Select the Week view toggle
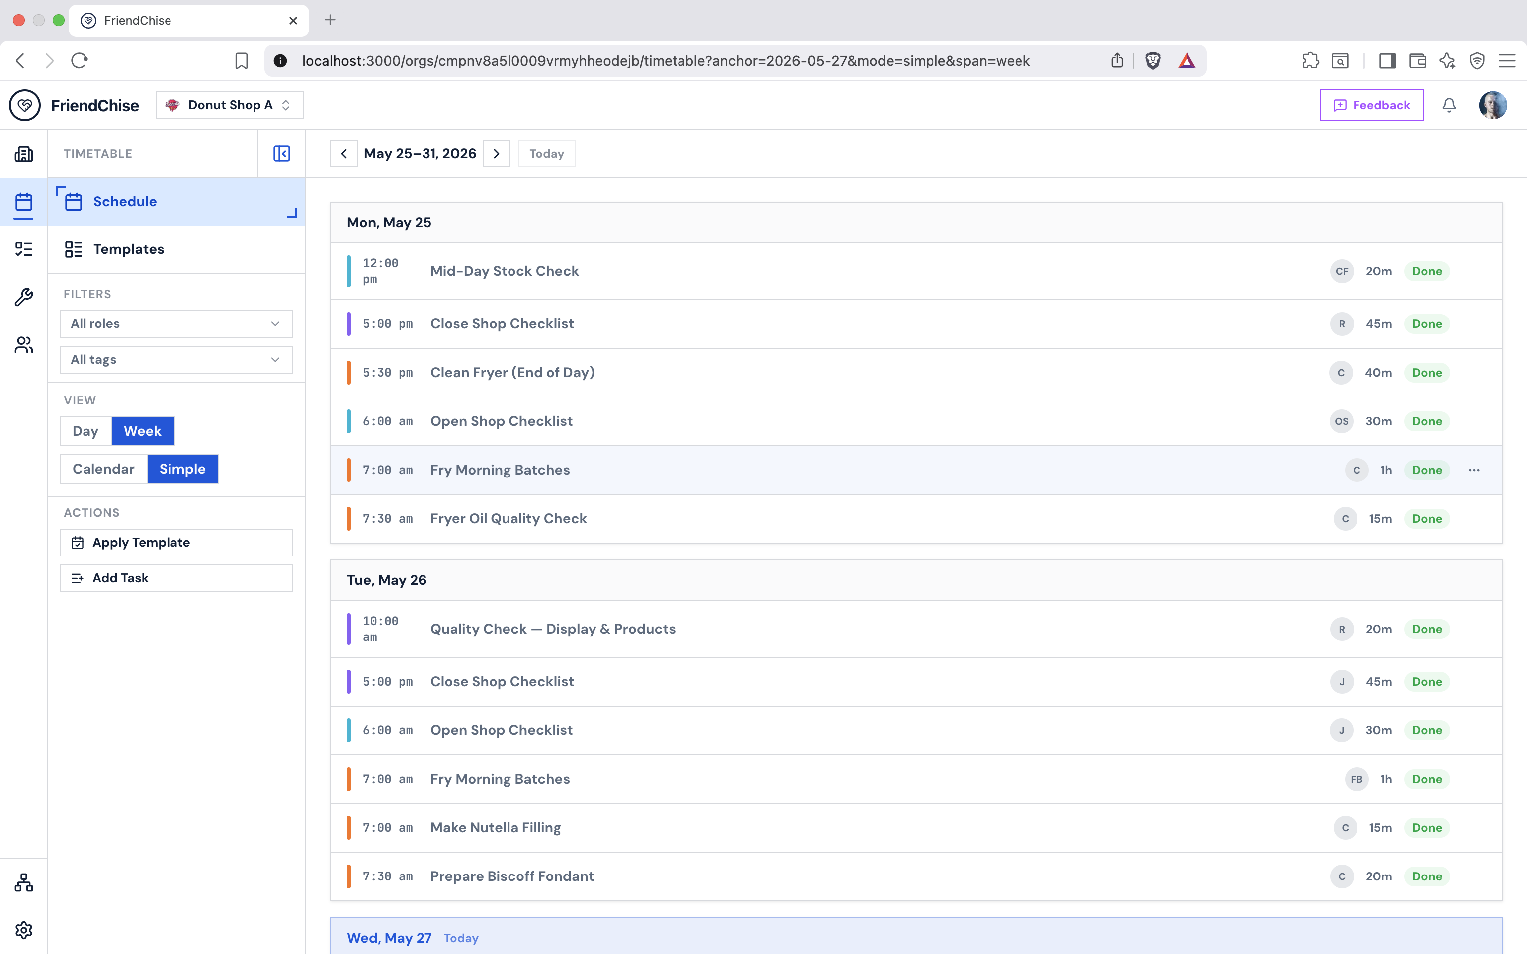This screenshot has width=1527, height=954. 143,432
